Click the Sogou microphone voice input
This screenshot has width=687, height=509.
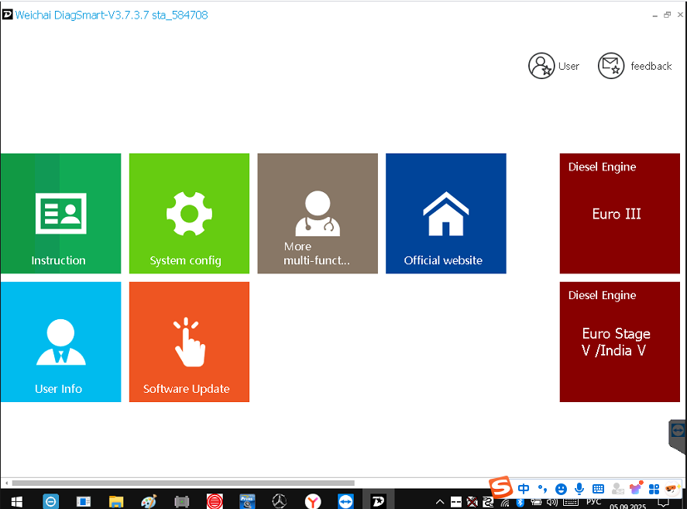click(x=579, y=488)
